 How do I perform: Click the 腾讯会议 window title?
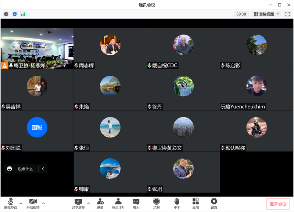pos(147,5)
